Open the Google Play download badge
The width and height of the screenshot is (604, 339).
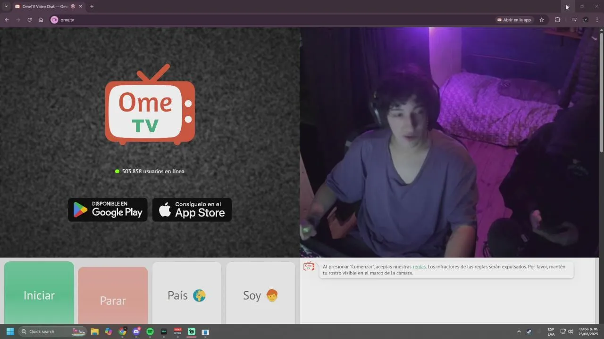[x=108, y=210]
